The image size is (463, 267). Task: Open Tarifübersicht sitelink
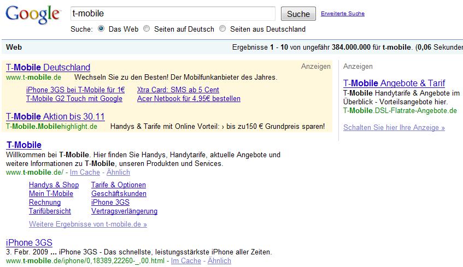tap(50, 211)
